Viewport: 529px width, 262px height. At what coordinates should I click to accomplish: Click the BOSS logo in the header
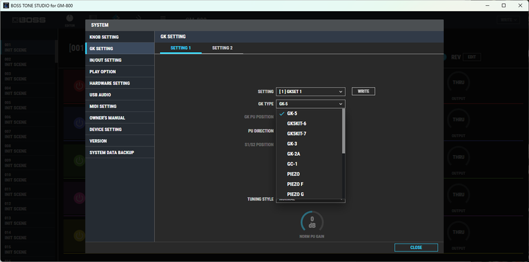[28, 20]
